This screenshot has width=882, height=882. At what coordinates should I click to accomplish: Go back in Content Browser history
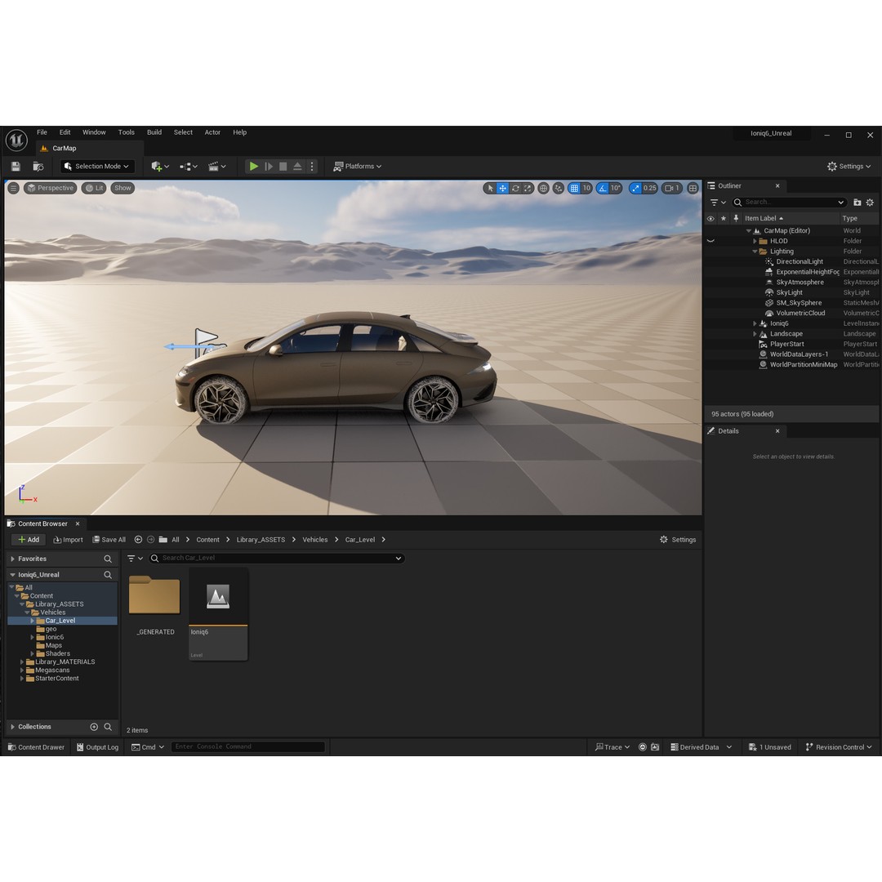coord(138,540)
